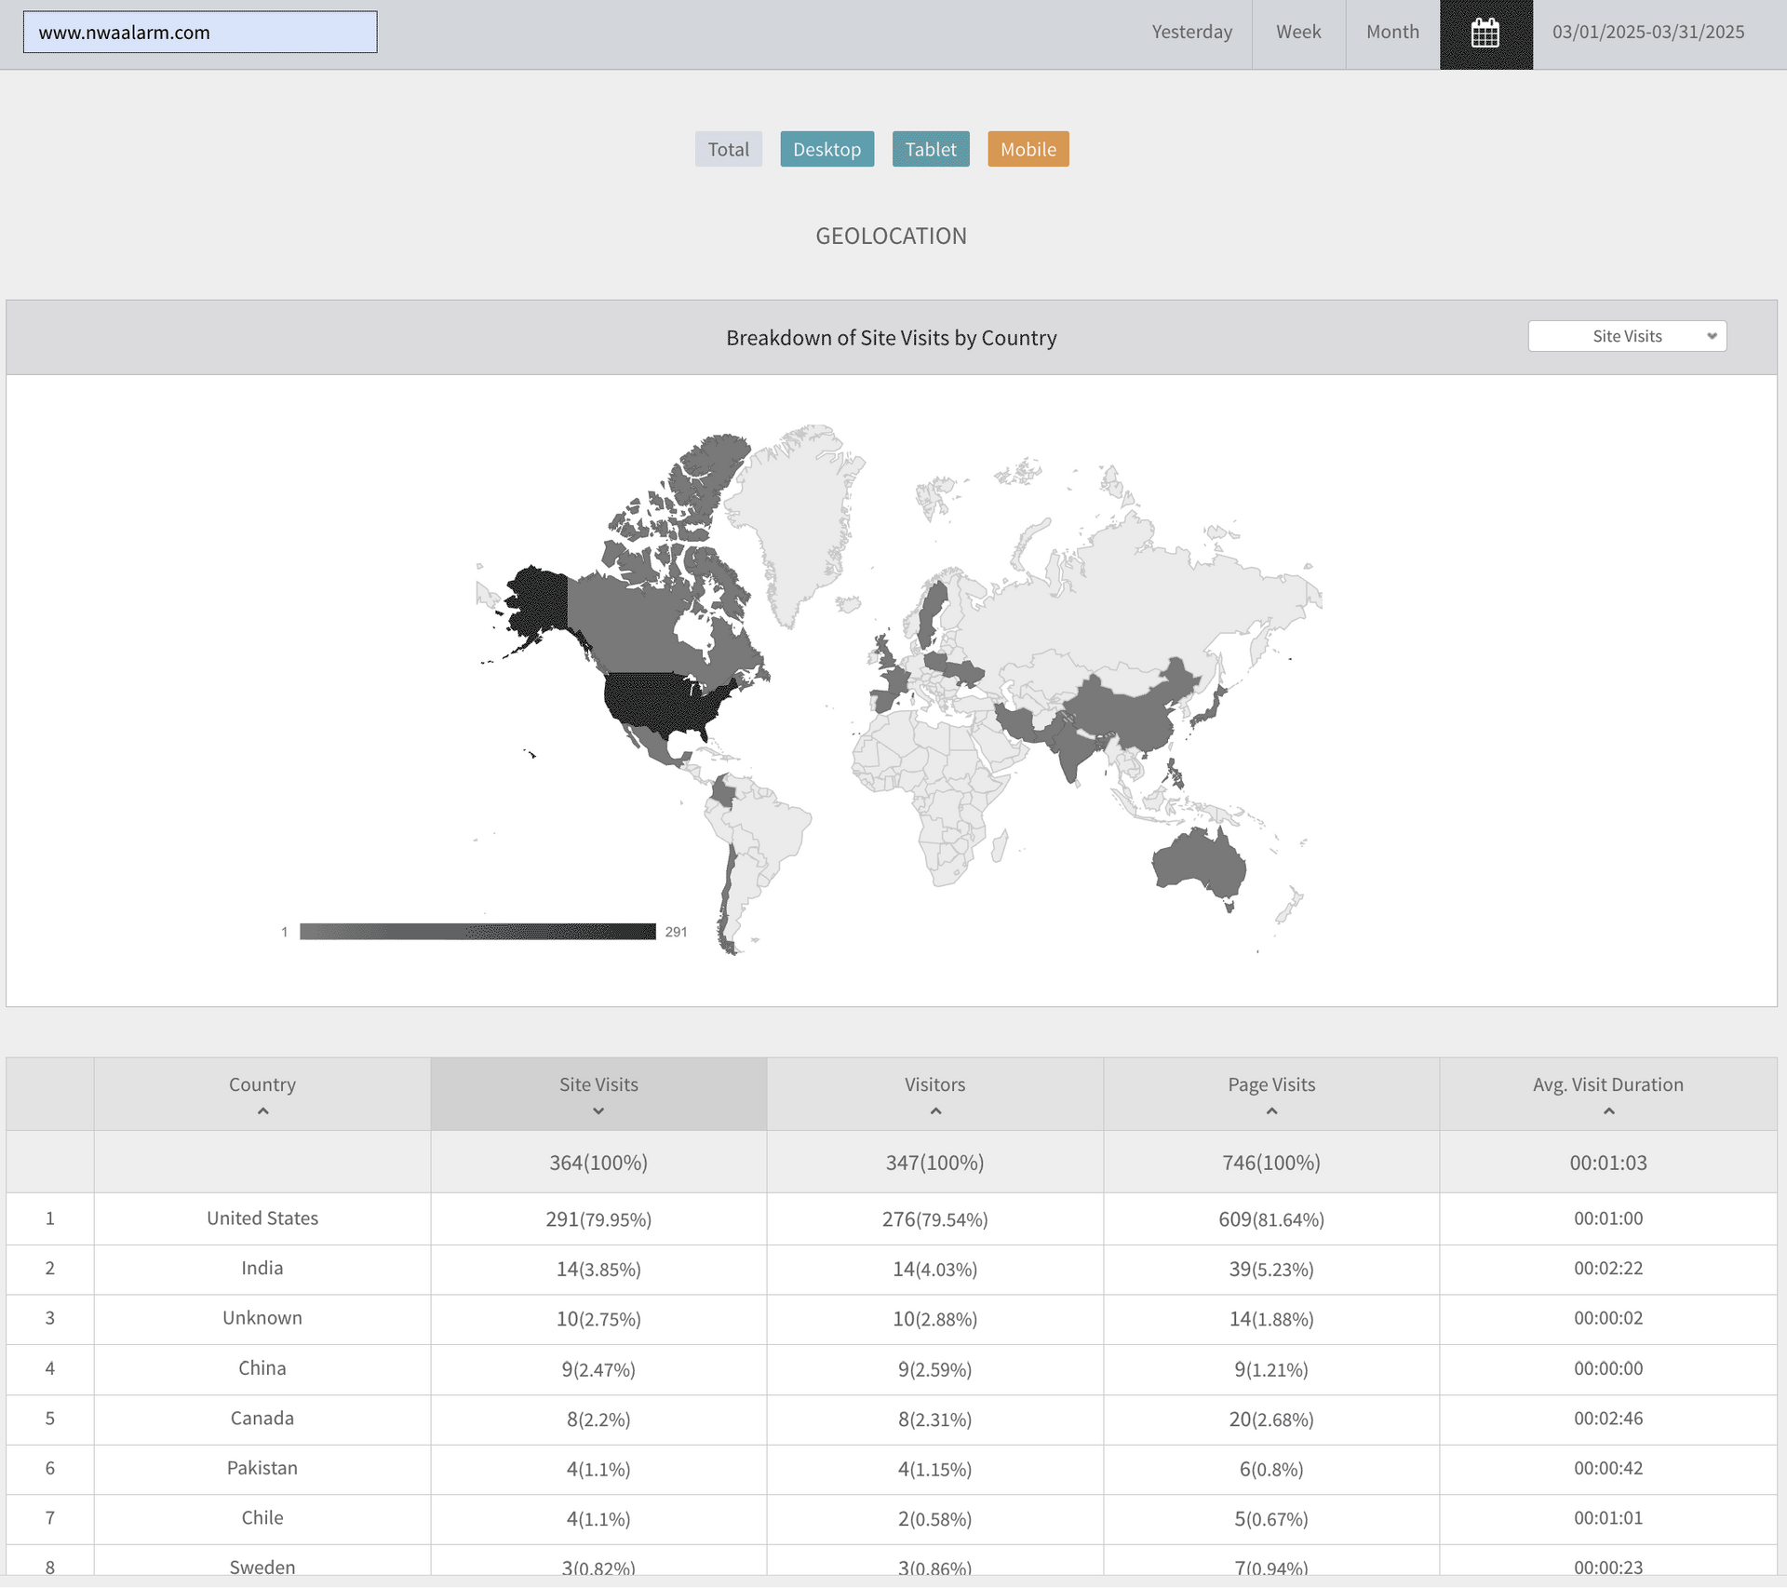The width and height of the screenshot is (1787, 1588).
Task: Select the Week time range
Action: [1298, 33]
